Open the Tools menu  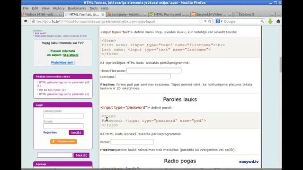point(94,8)
